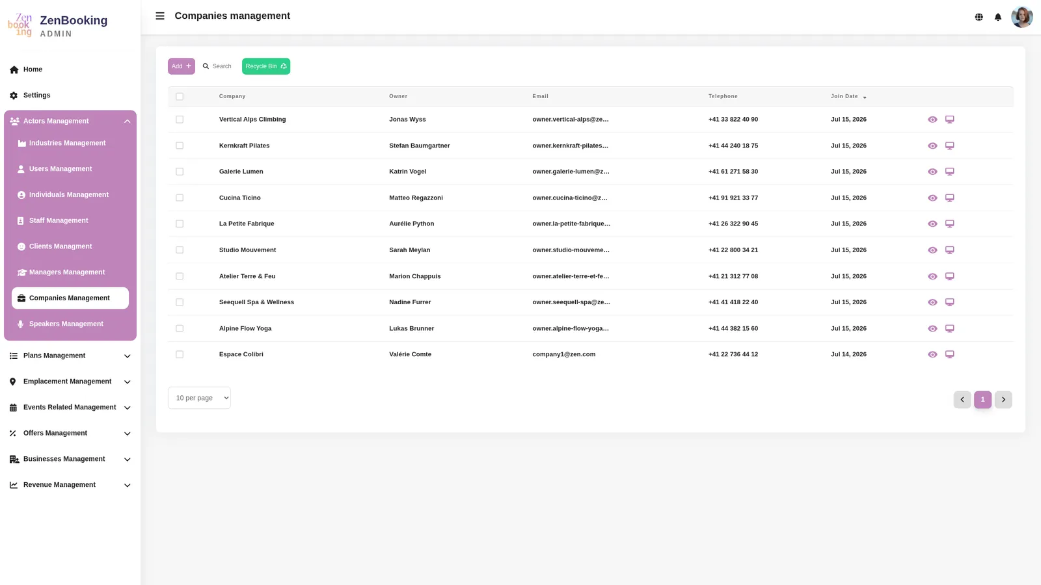1041x585 pixels.
Task: View details eye icon for Cucina Ticino
Action: 932,198
